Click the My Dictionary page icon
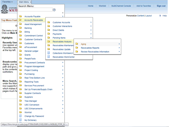169x127 pixels. 20,120
